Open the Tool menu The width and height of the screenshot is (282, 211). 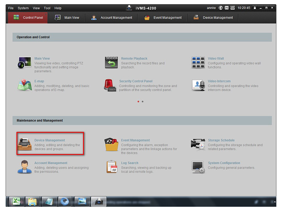pos(47,8)
